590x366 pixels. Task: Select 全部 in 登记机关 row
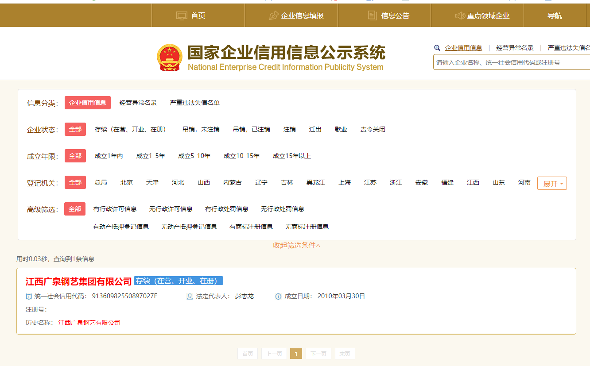[75, 182]
